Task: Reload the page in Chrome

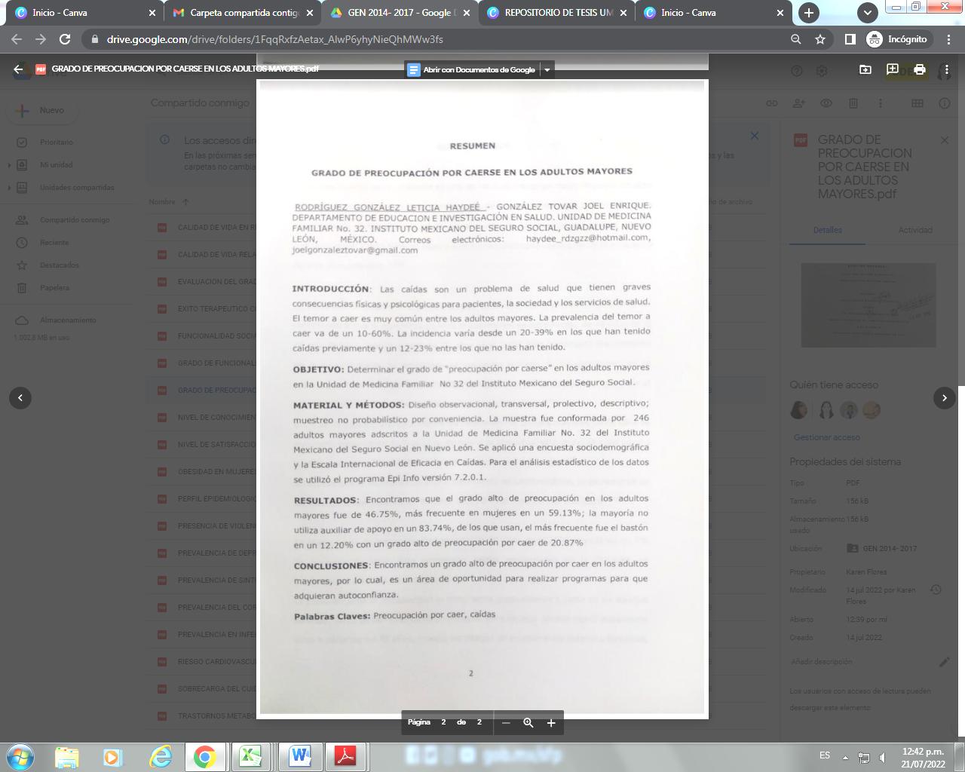Action: [65, 39]
